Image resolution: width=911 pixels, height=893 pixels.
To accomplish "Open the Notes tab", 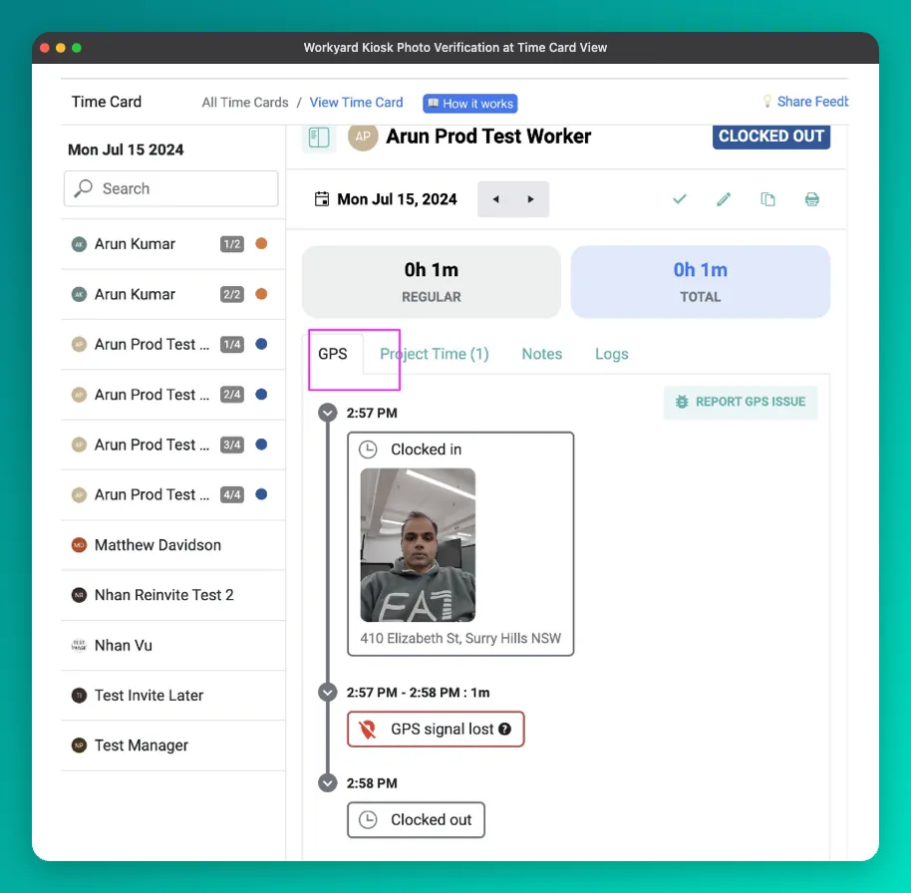I will [542, 354].
